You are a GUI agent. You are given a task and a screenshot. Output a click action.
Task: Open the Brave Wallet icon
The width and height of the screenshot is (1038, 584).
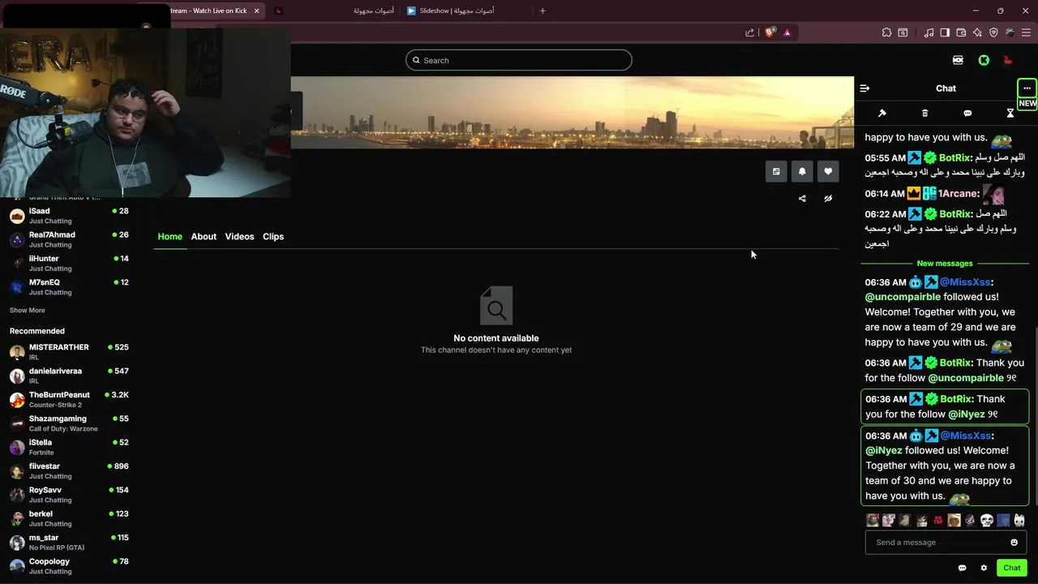(961, 32)
